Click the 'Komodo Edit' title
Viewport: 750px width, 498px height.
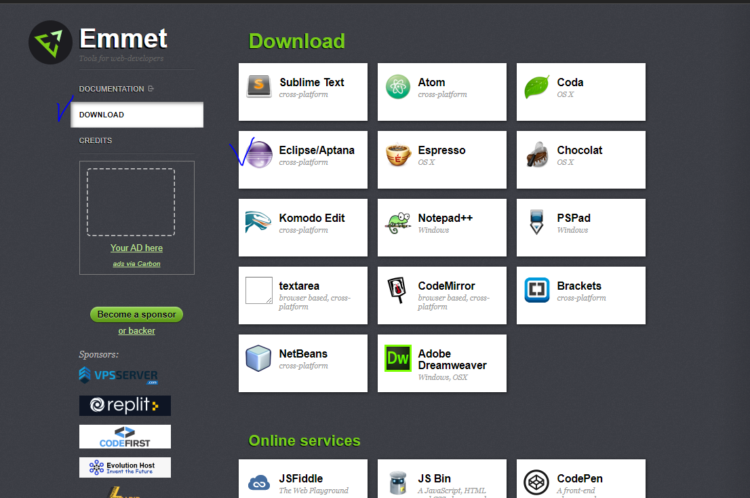click(x=312, y=218)
